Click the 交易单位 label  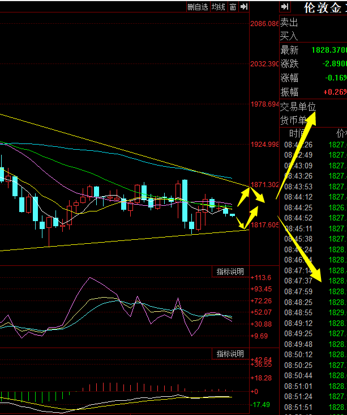298,107
